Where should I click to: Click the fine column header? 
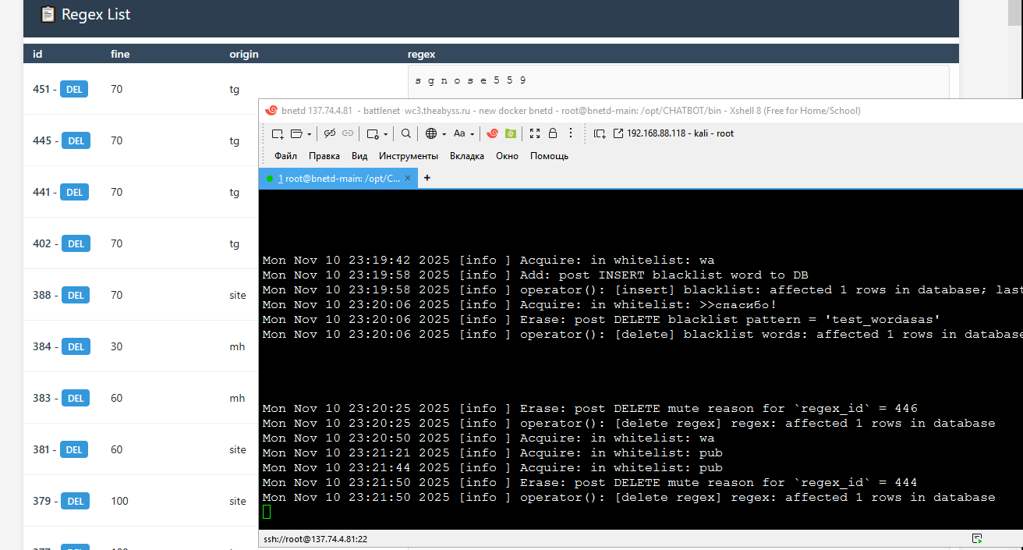coord(120,55)
